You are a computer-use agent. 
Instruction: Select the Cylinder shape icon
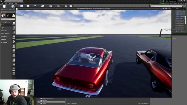click(14, 55)
